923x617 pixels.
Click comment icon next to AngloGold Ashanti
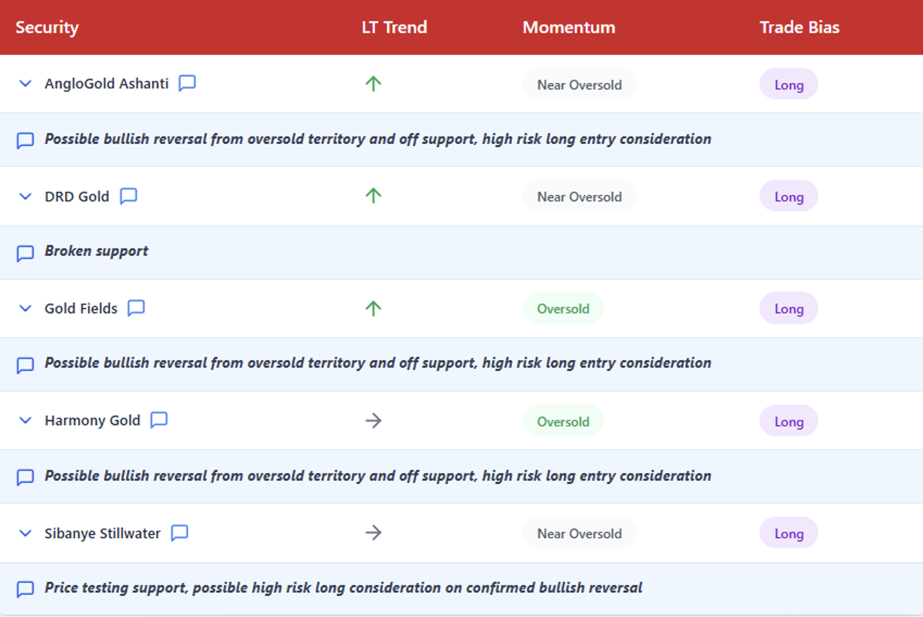coord(187,83)
